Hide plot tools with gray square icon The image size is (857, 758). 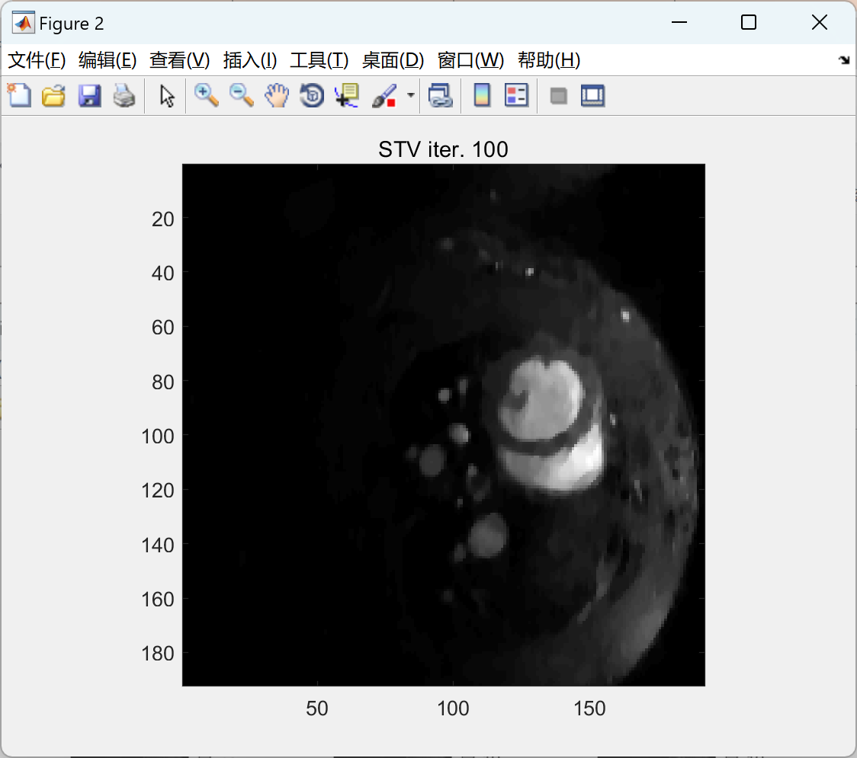(x=558, y=96)
